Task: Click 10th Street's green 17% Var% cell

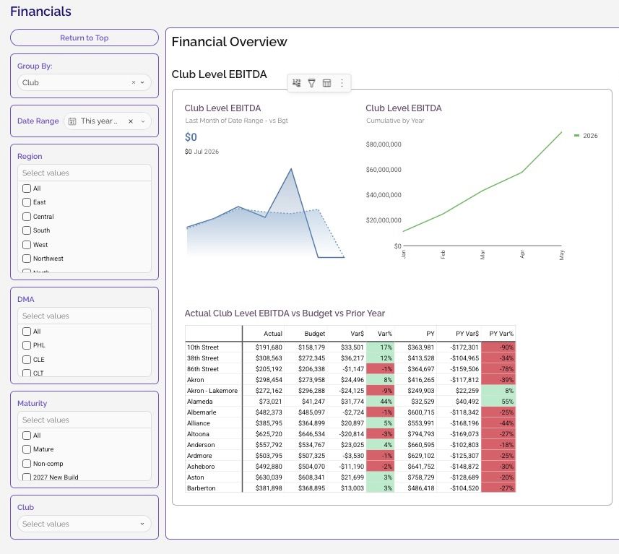Action: coord(381,347)
